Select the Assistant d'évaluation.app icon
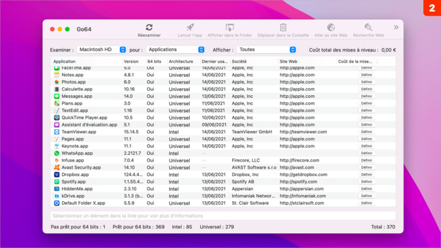The width and height of the screenshot is (441, 248). tap(56, 125)
